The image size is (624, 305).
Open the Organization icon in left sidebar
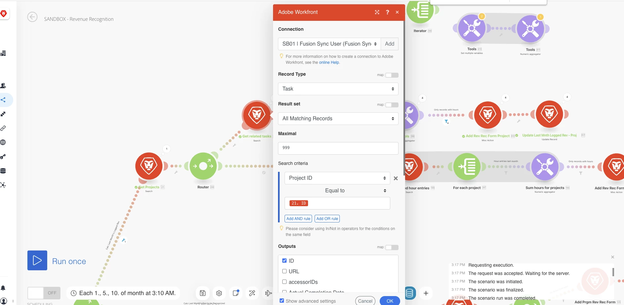pos(3,53)
